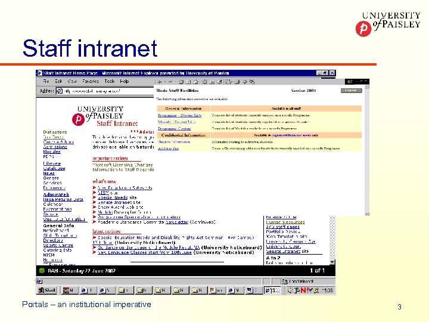The height and width of the screenshot is (322, 429).
Task: Click the main page scrollbar down arrow
Action: pyautogui.click(x=332, y=262)
